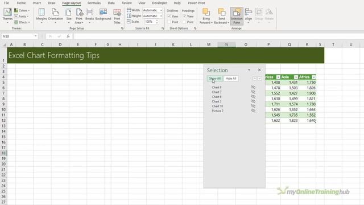Click the Scale percentage stepper
364x205 pixels.
click(157, 22)
